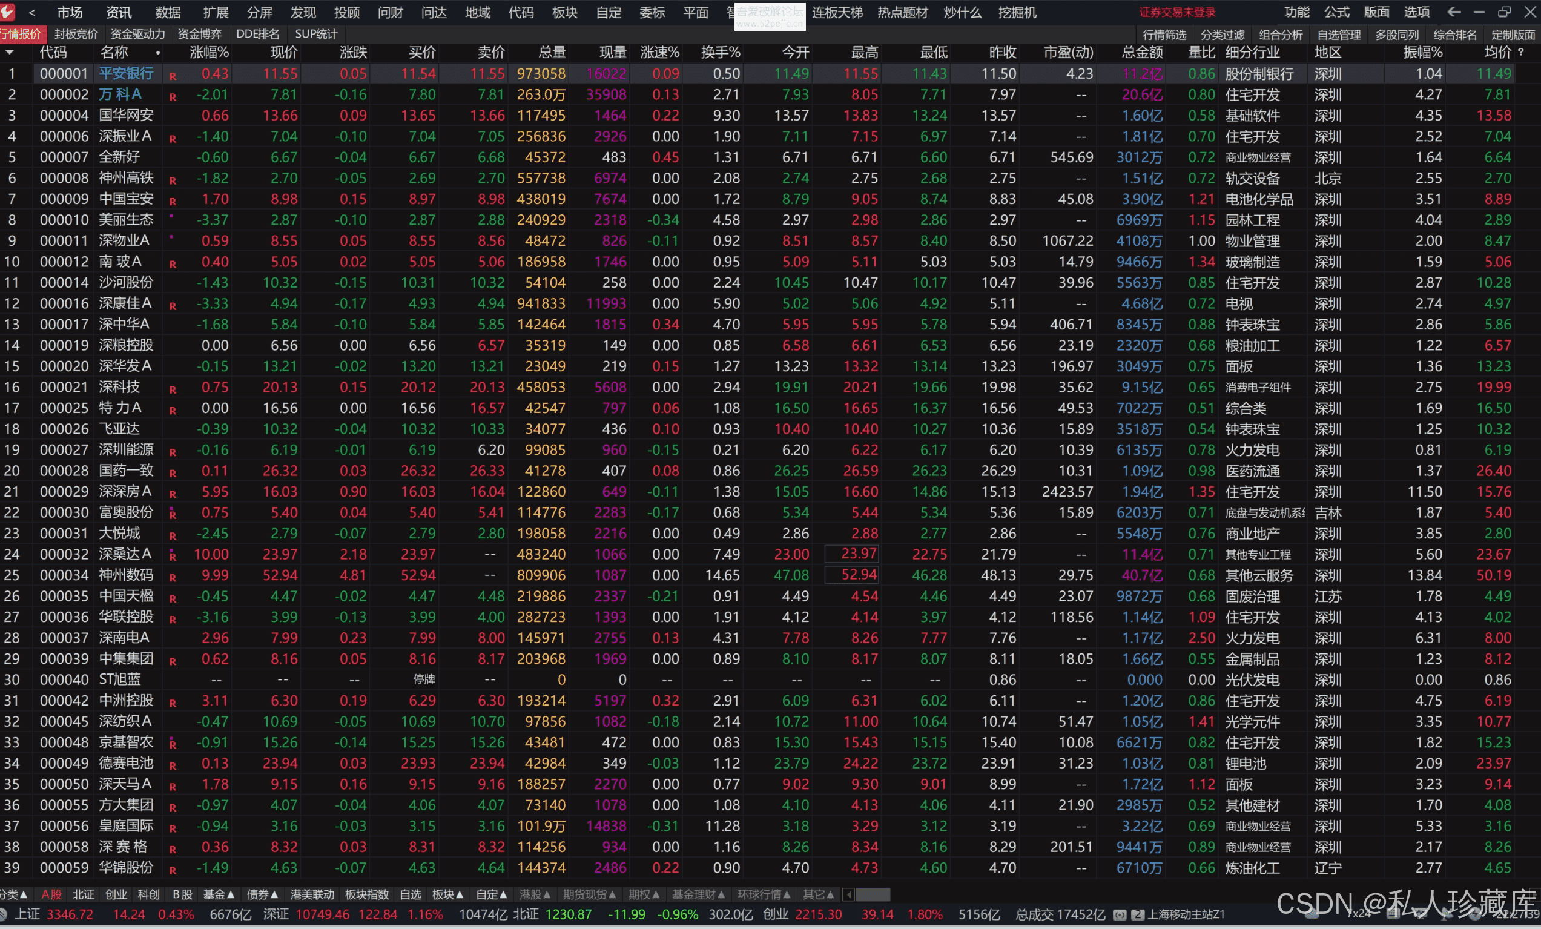
Task: Click the 自选管理 button
Action: click(x=1338, y=35)
